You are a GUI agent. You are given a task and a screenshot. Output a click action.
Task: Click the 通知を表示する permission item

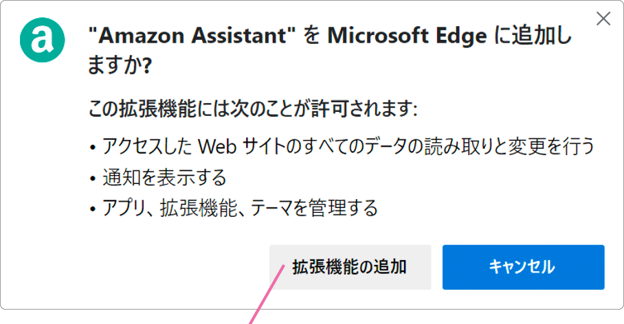coord(164,177)
